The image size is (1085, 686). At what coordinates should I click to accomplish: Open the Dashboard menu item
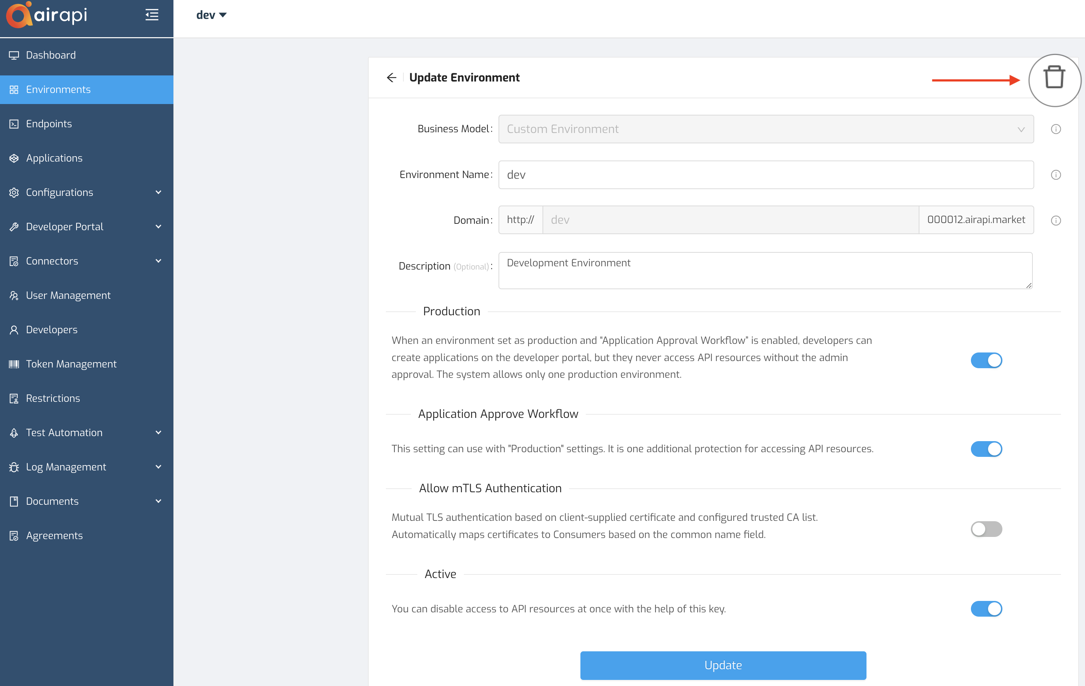87,55
